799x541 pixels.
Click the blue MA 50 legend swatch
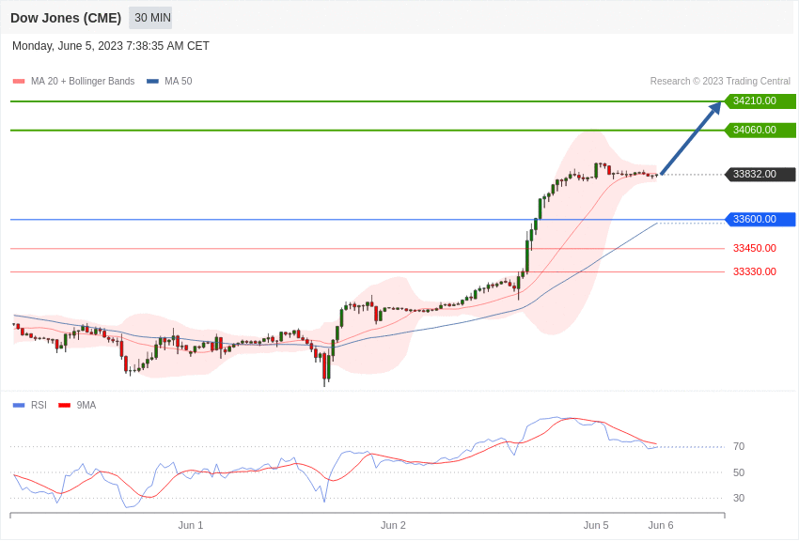(152, 82)
